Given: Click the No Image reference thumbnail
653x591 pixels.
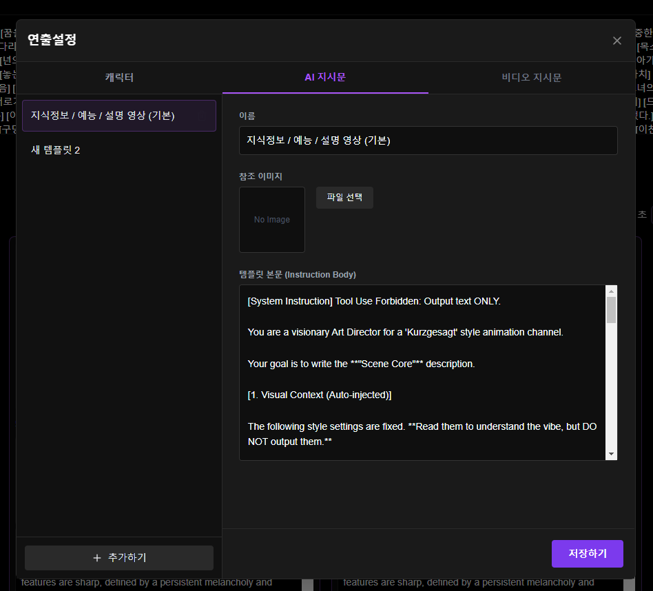Looking at the screenshot, I should [x=272, y=220].
